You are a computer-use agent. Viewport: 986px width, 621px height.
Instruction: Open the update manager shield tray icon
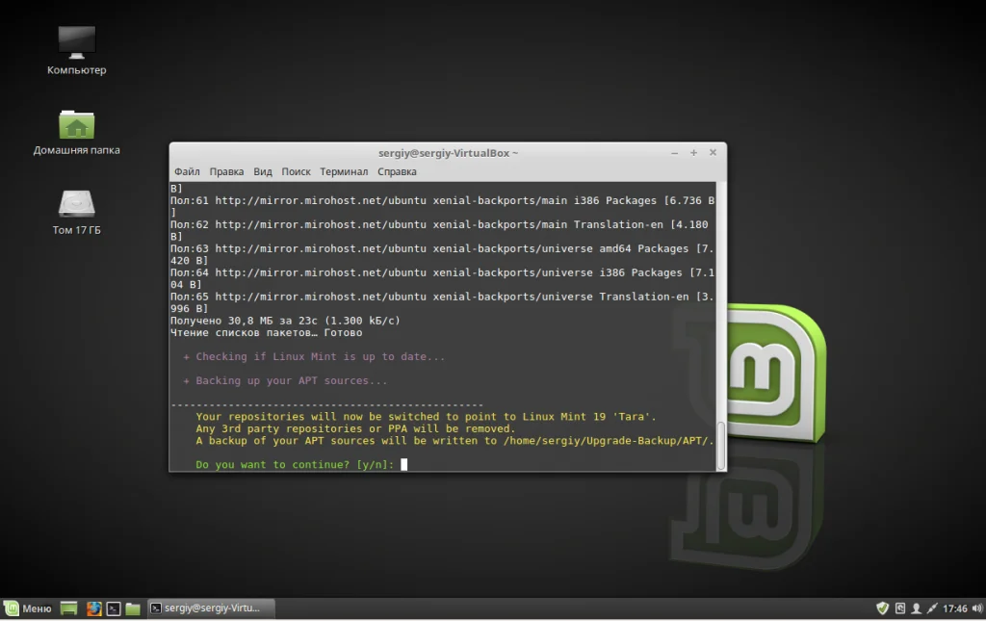(x=883, y=608)
